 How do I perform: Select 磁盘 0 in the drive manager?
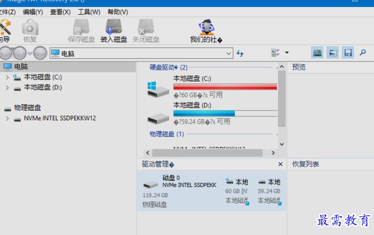click(180, 191)
